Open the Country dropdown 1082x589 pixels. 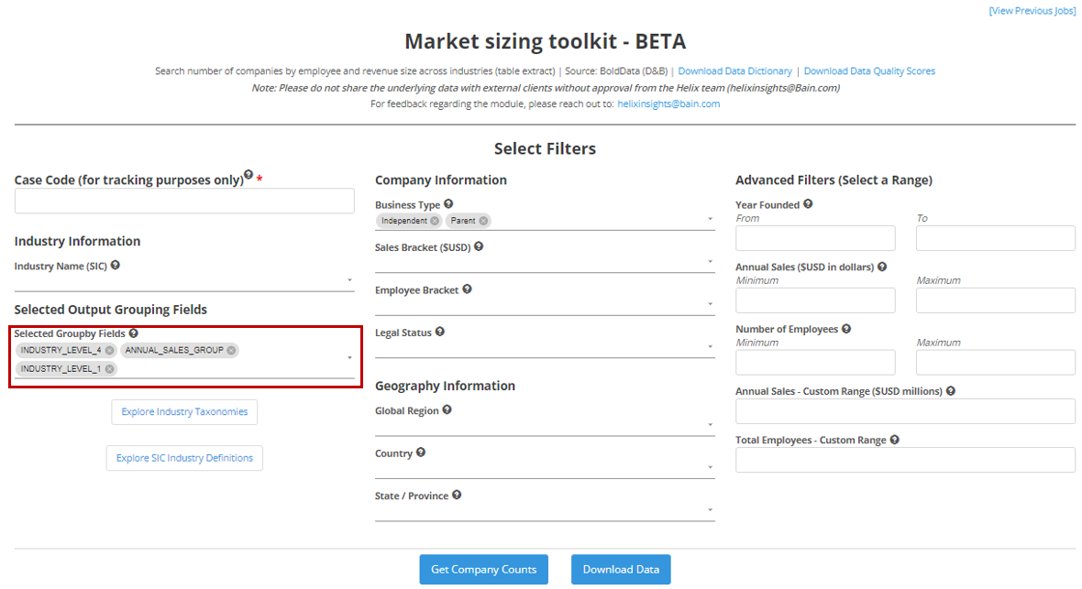(544, 467)
